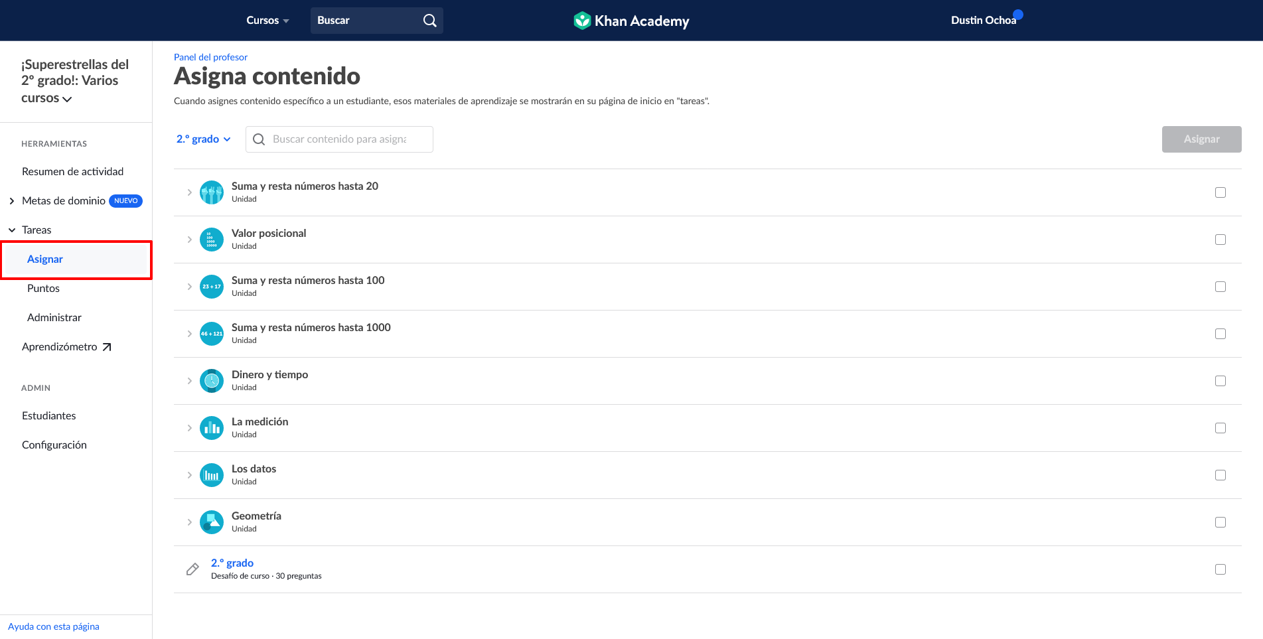Select the 2.º grado course challenge checkbox

tap(1221, 569)
